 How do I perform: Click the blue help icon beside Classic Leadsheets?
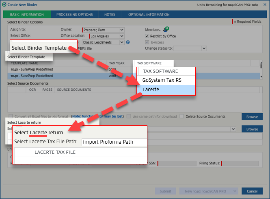coord(127,42)
